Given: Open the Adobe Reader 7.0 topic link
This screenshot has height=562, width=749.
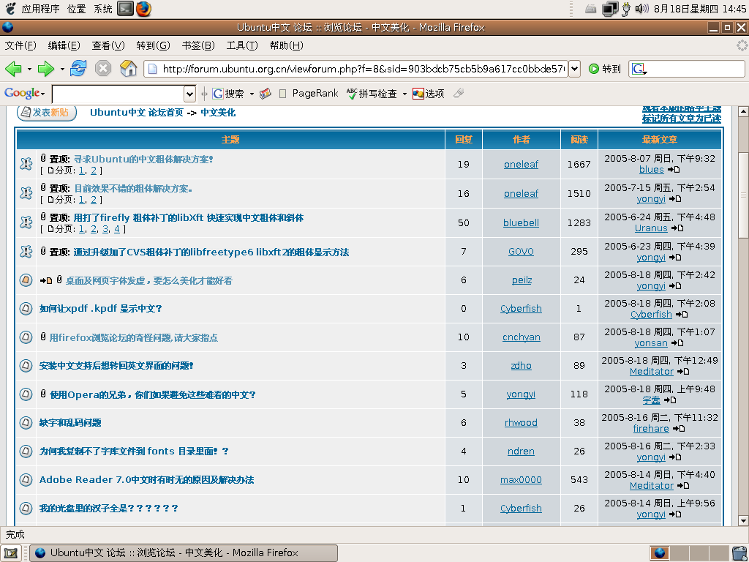Looking at the screenshot, I should (x=146, y=480).
